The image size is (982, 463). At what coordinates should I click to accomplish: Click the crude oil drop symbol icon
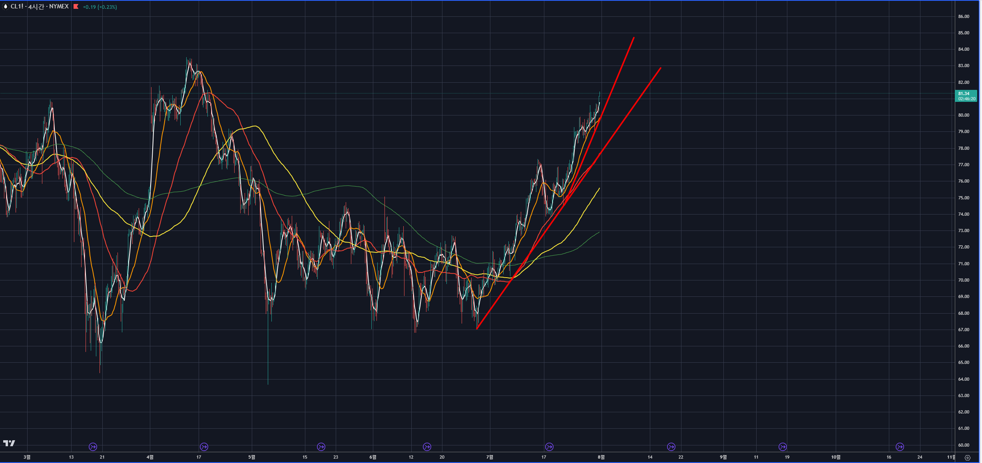(x=6, y=6)
